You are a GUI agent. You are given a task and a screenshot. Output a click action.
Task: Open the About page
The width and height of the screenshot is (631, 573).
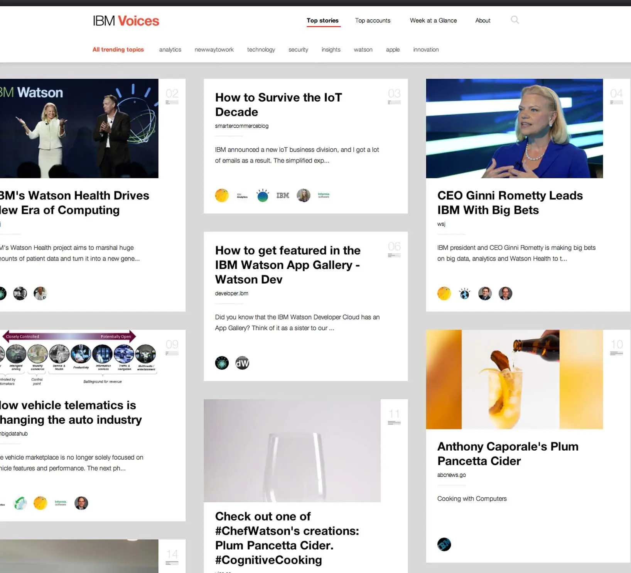(483, 20)
